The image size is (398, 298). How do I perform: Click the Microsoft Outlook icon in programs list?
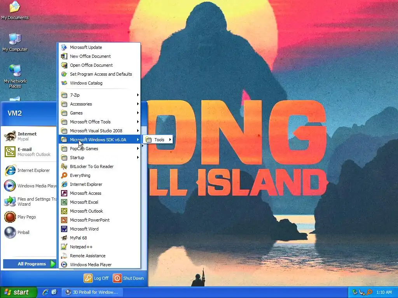(x=64, y=211)
